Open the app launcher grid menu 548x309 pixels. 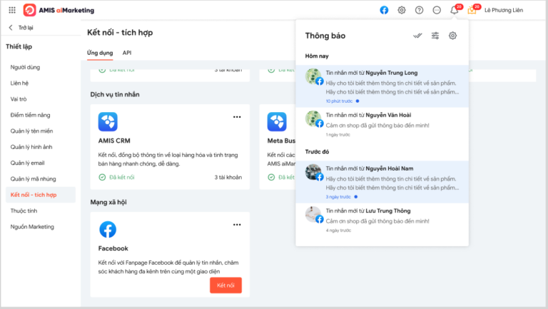(12, 10)
